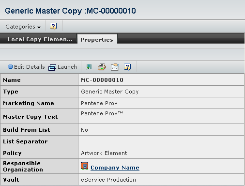This screenshot has height=186, width=245.
Task: Click Edit Details button
Action: pos(27,67)
